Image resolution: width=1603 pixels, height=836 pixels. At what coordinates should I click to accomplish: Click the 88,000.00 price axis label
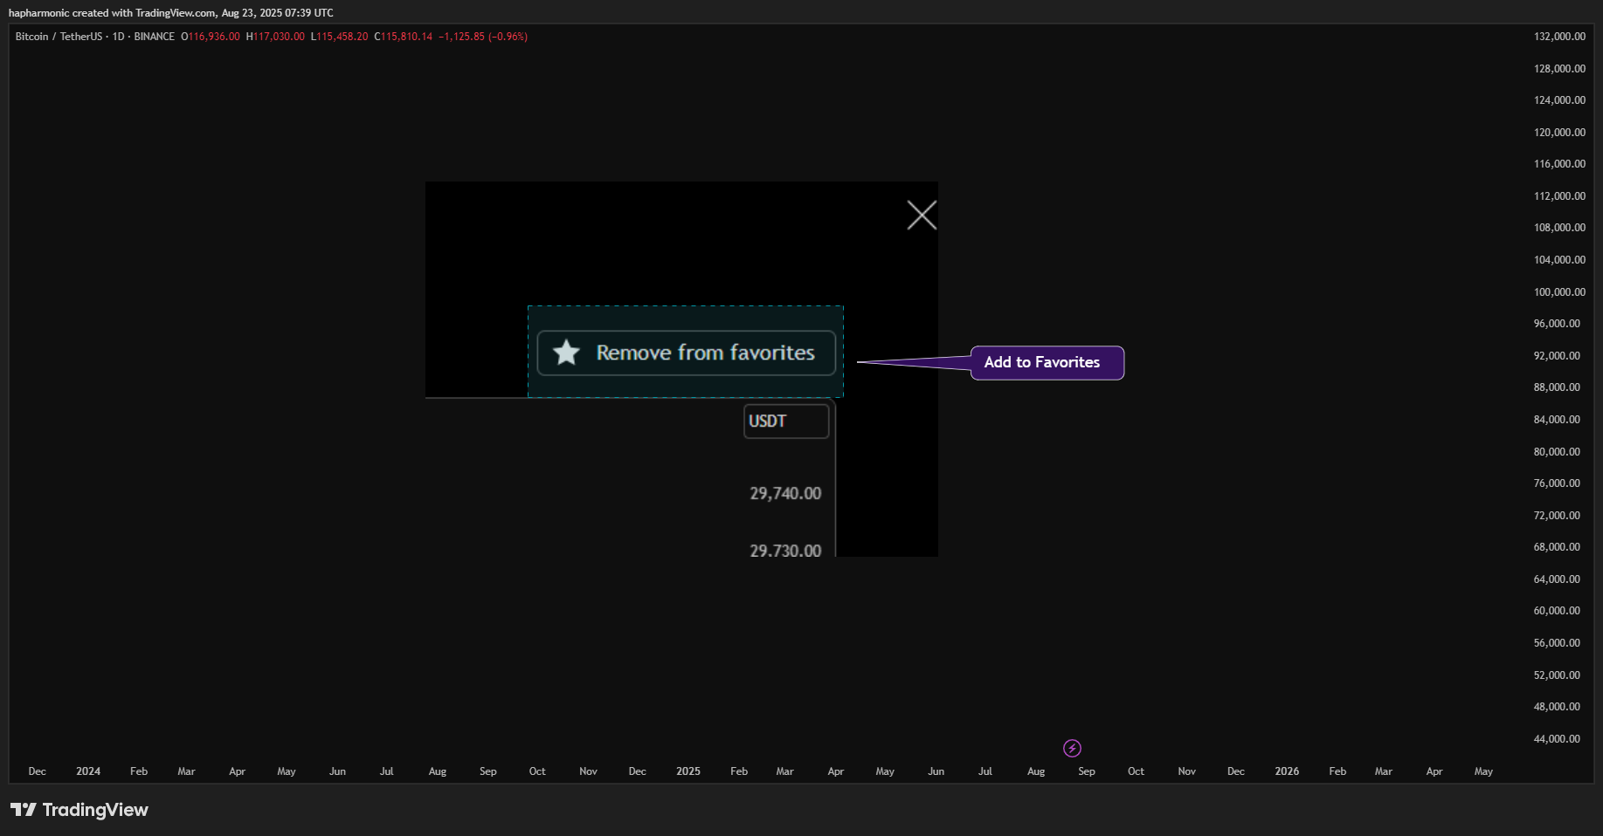[x=1557, y=387]
